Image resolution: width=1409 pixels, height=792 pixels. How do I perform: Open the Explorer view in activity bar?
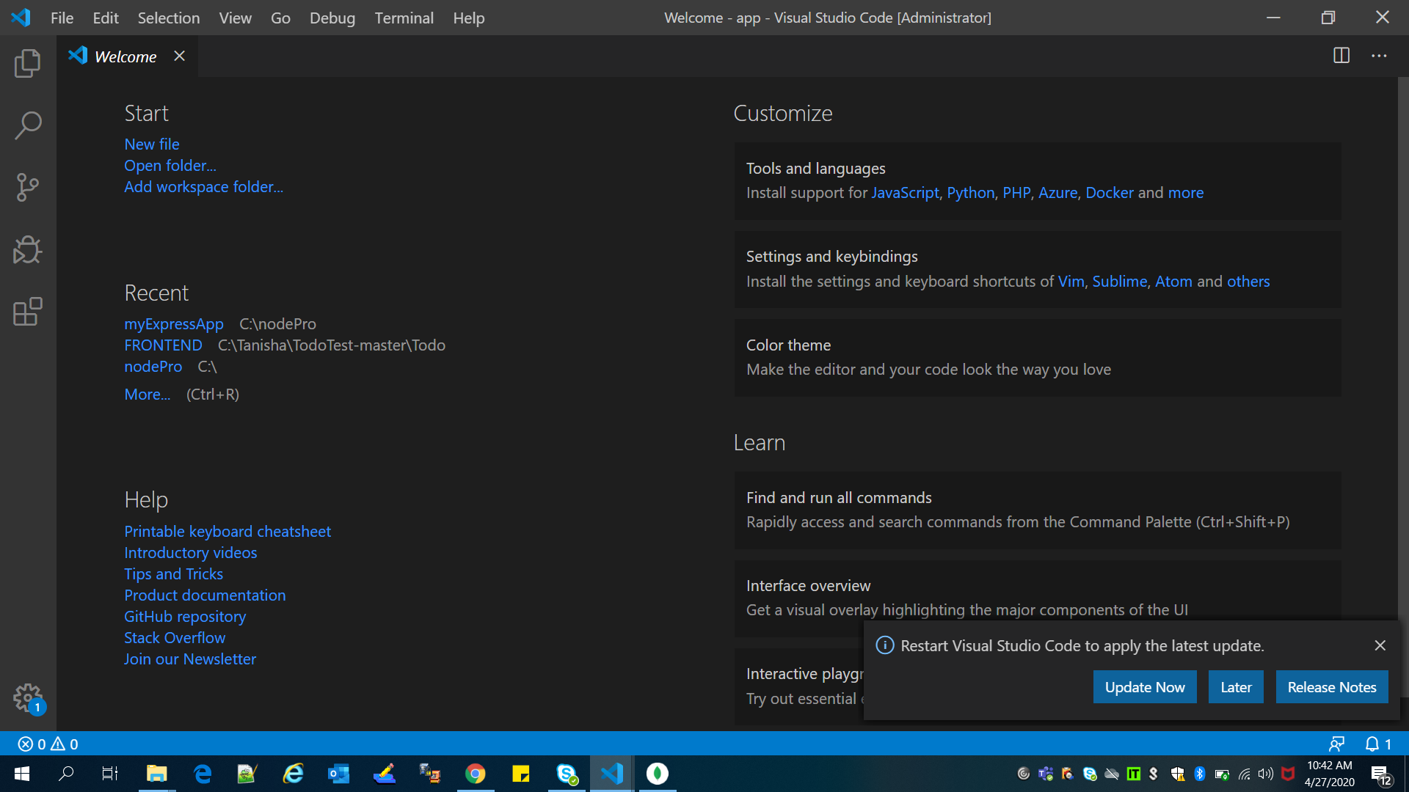coord(27,63)
